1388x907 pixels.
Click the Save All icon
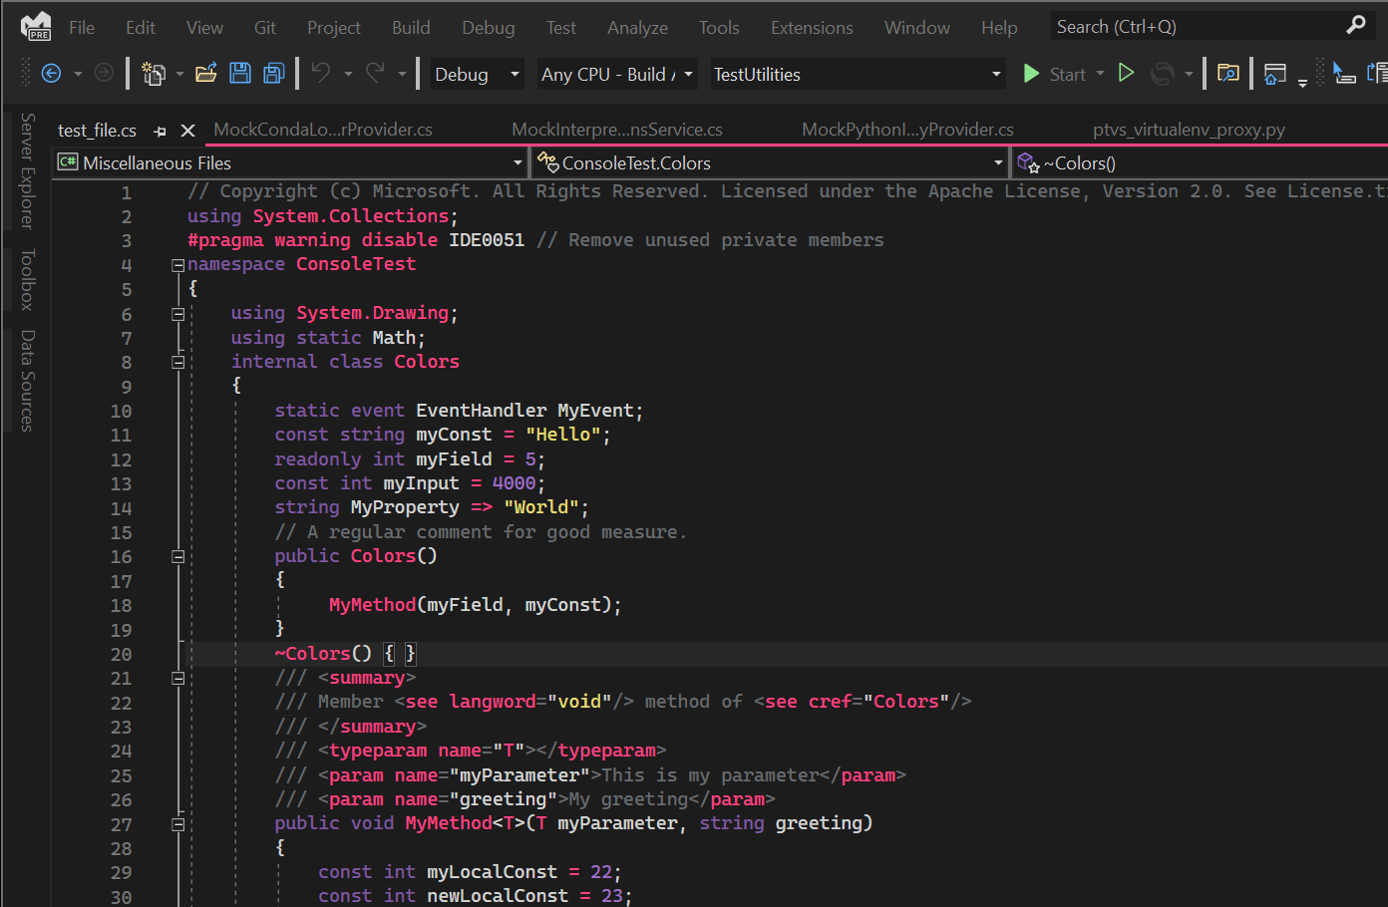coord(274,73)
